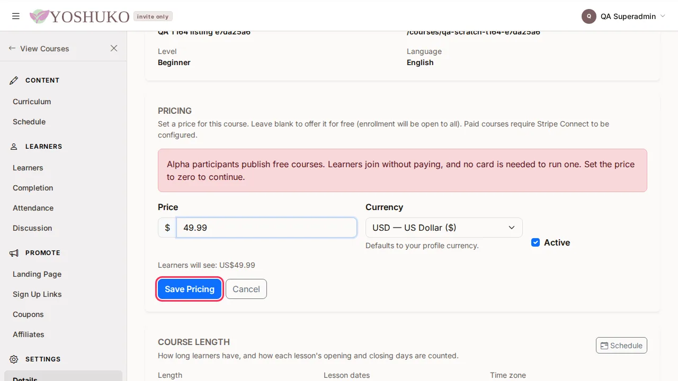Open Sign Up Links in sidebar
678x381 pixels.
(x=37, y=294)
